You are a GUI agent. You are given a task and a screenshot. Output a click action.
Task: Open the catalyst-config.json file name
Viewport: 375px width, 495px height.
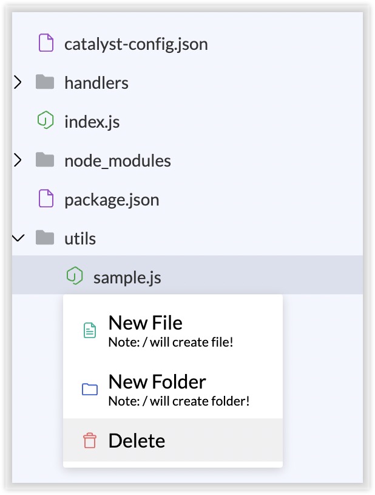136,44
